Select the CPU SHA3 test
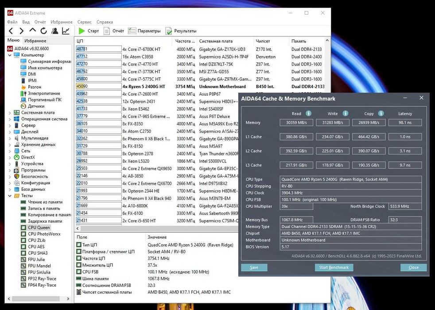This screenshot has height=310, width=435. tap(35, 253)
